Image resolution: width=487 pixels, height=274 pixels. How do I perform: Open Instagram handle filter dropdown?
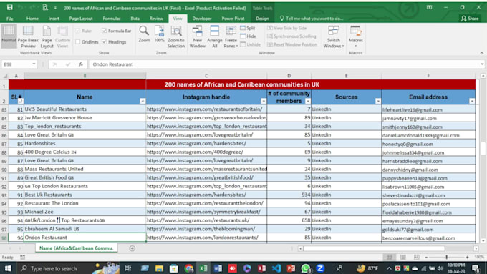264,101
